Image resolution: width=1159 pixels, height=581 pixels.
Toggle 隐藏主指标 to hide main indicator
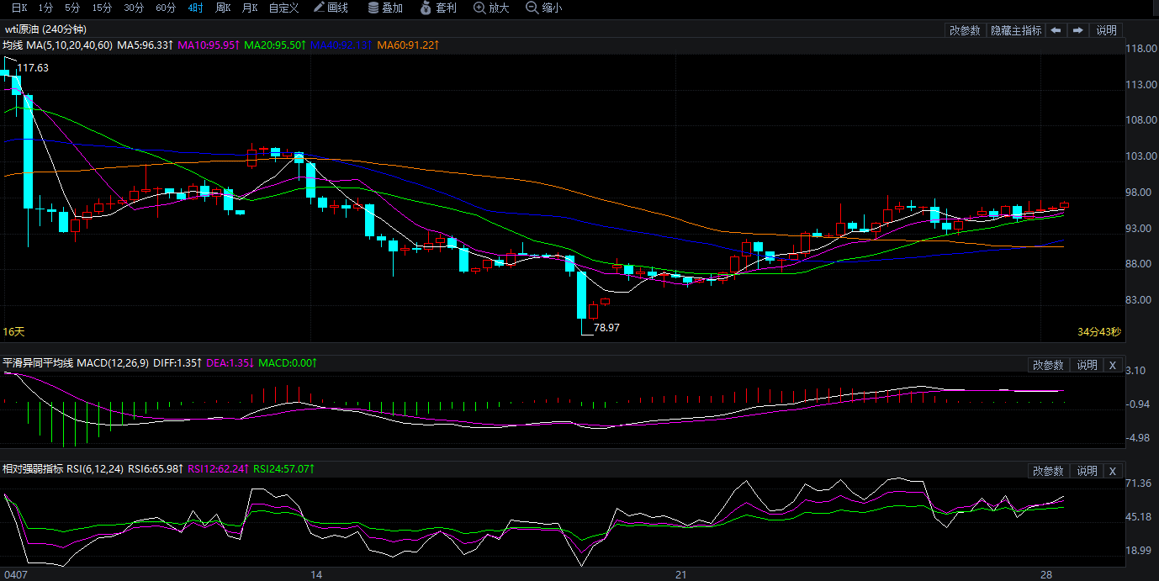pos(1015,30)
